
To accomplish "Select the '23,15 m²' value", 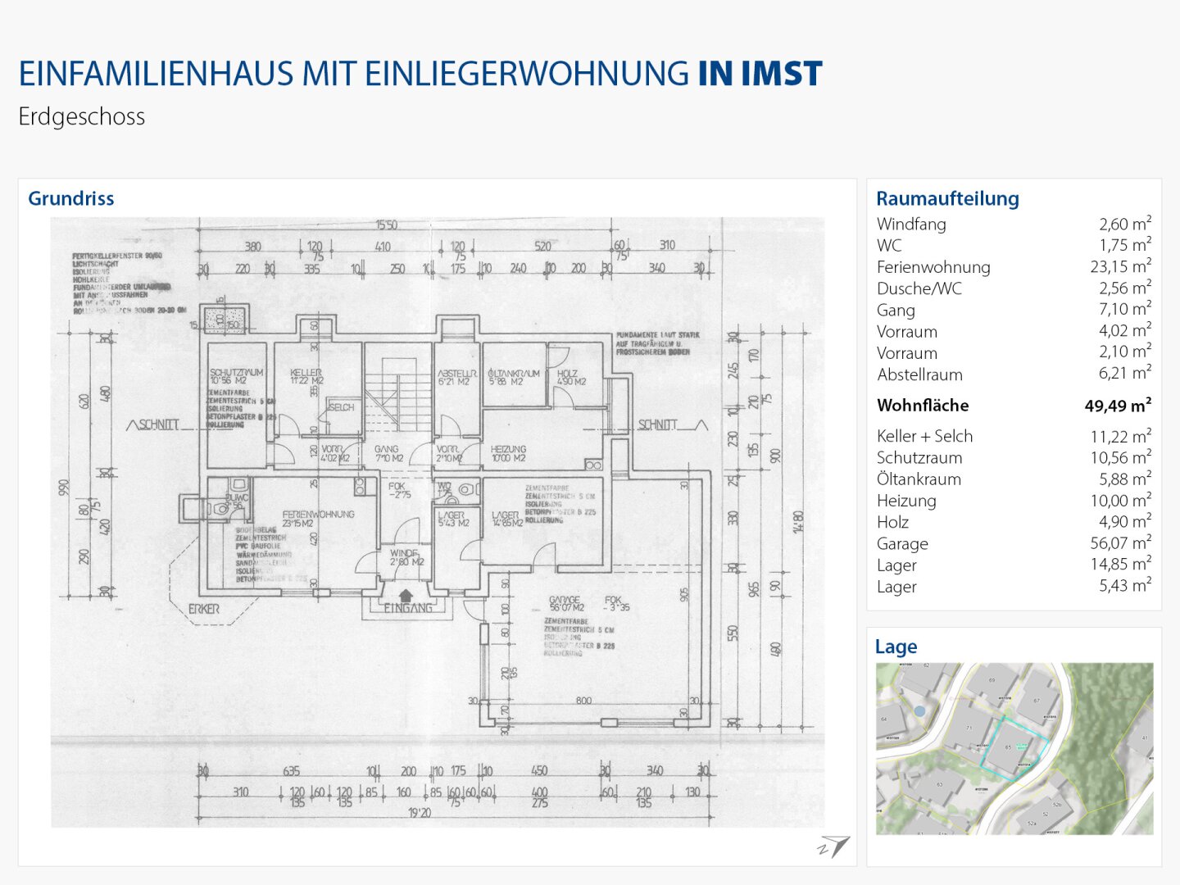I will pyautogui.click(x=1121, y=266).
